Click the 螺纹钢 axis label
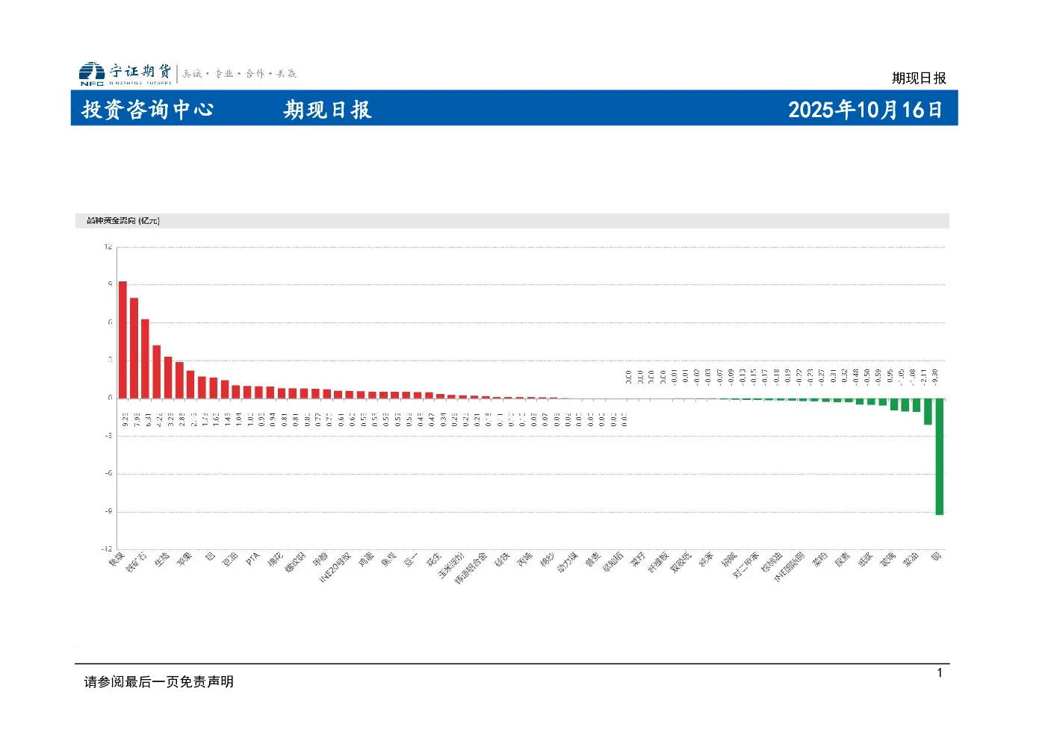This screenshot has height=741, width=1048. (295, 562)
